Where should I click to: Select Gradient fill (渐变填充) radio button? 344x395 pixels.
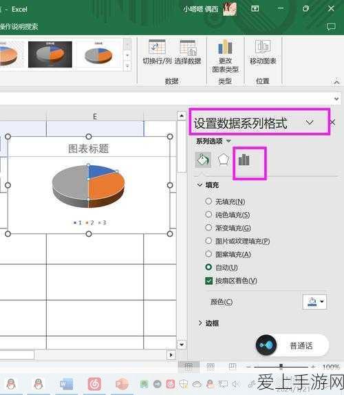208,228
